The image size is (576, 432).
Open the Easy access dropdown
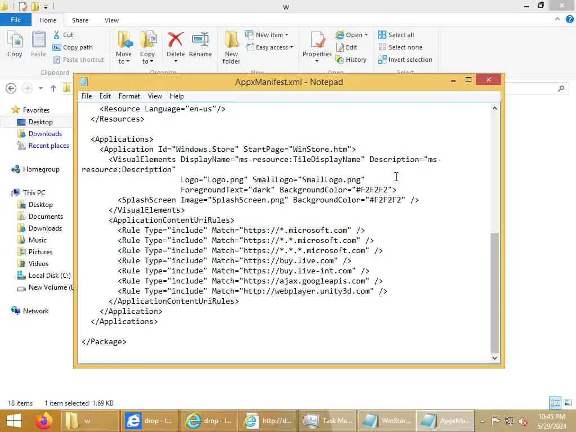269,47
